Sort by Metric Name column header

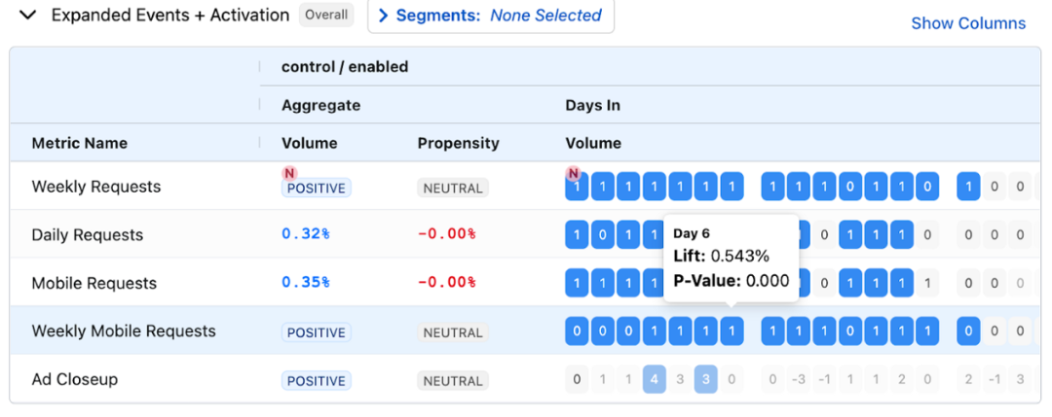(x=80, y=143)
